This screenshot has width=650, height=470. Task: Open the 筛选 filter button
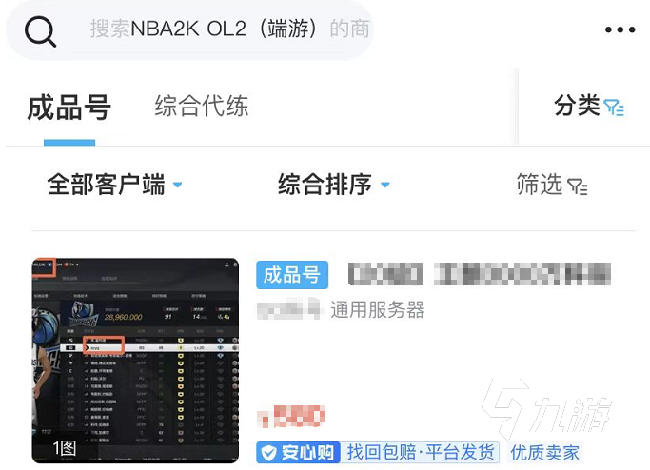[552, 185]
